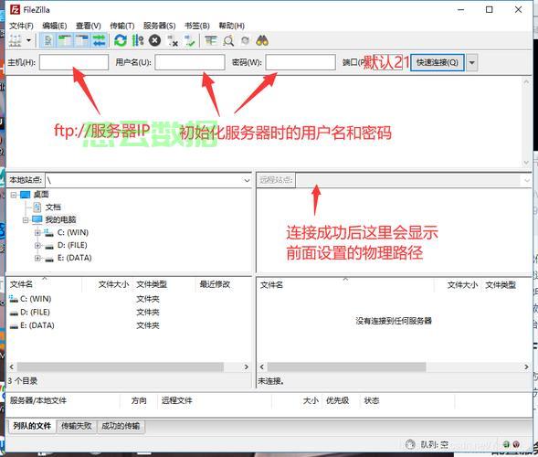The image size is (538, 457).
Task: Select E: (DATA) in the local tree
Action: click(x=75, y=258)
